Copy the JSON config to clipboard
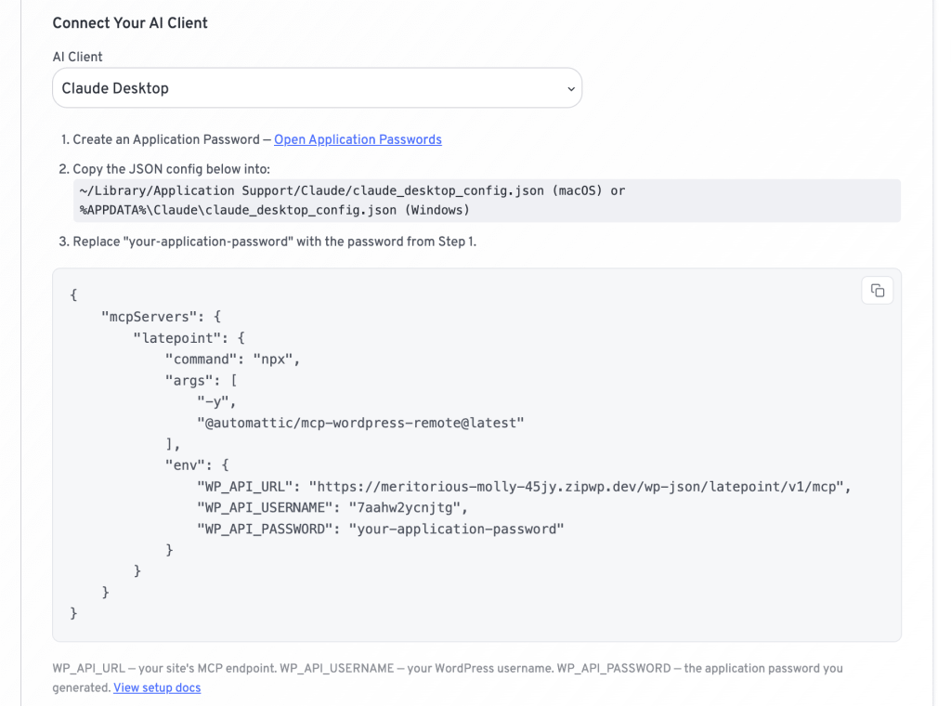Viewport: 951px width, 706px height. (877, 291)
